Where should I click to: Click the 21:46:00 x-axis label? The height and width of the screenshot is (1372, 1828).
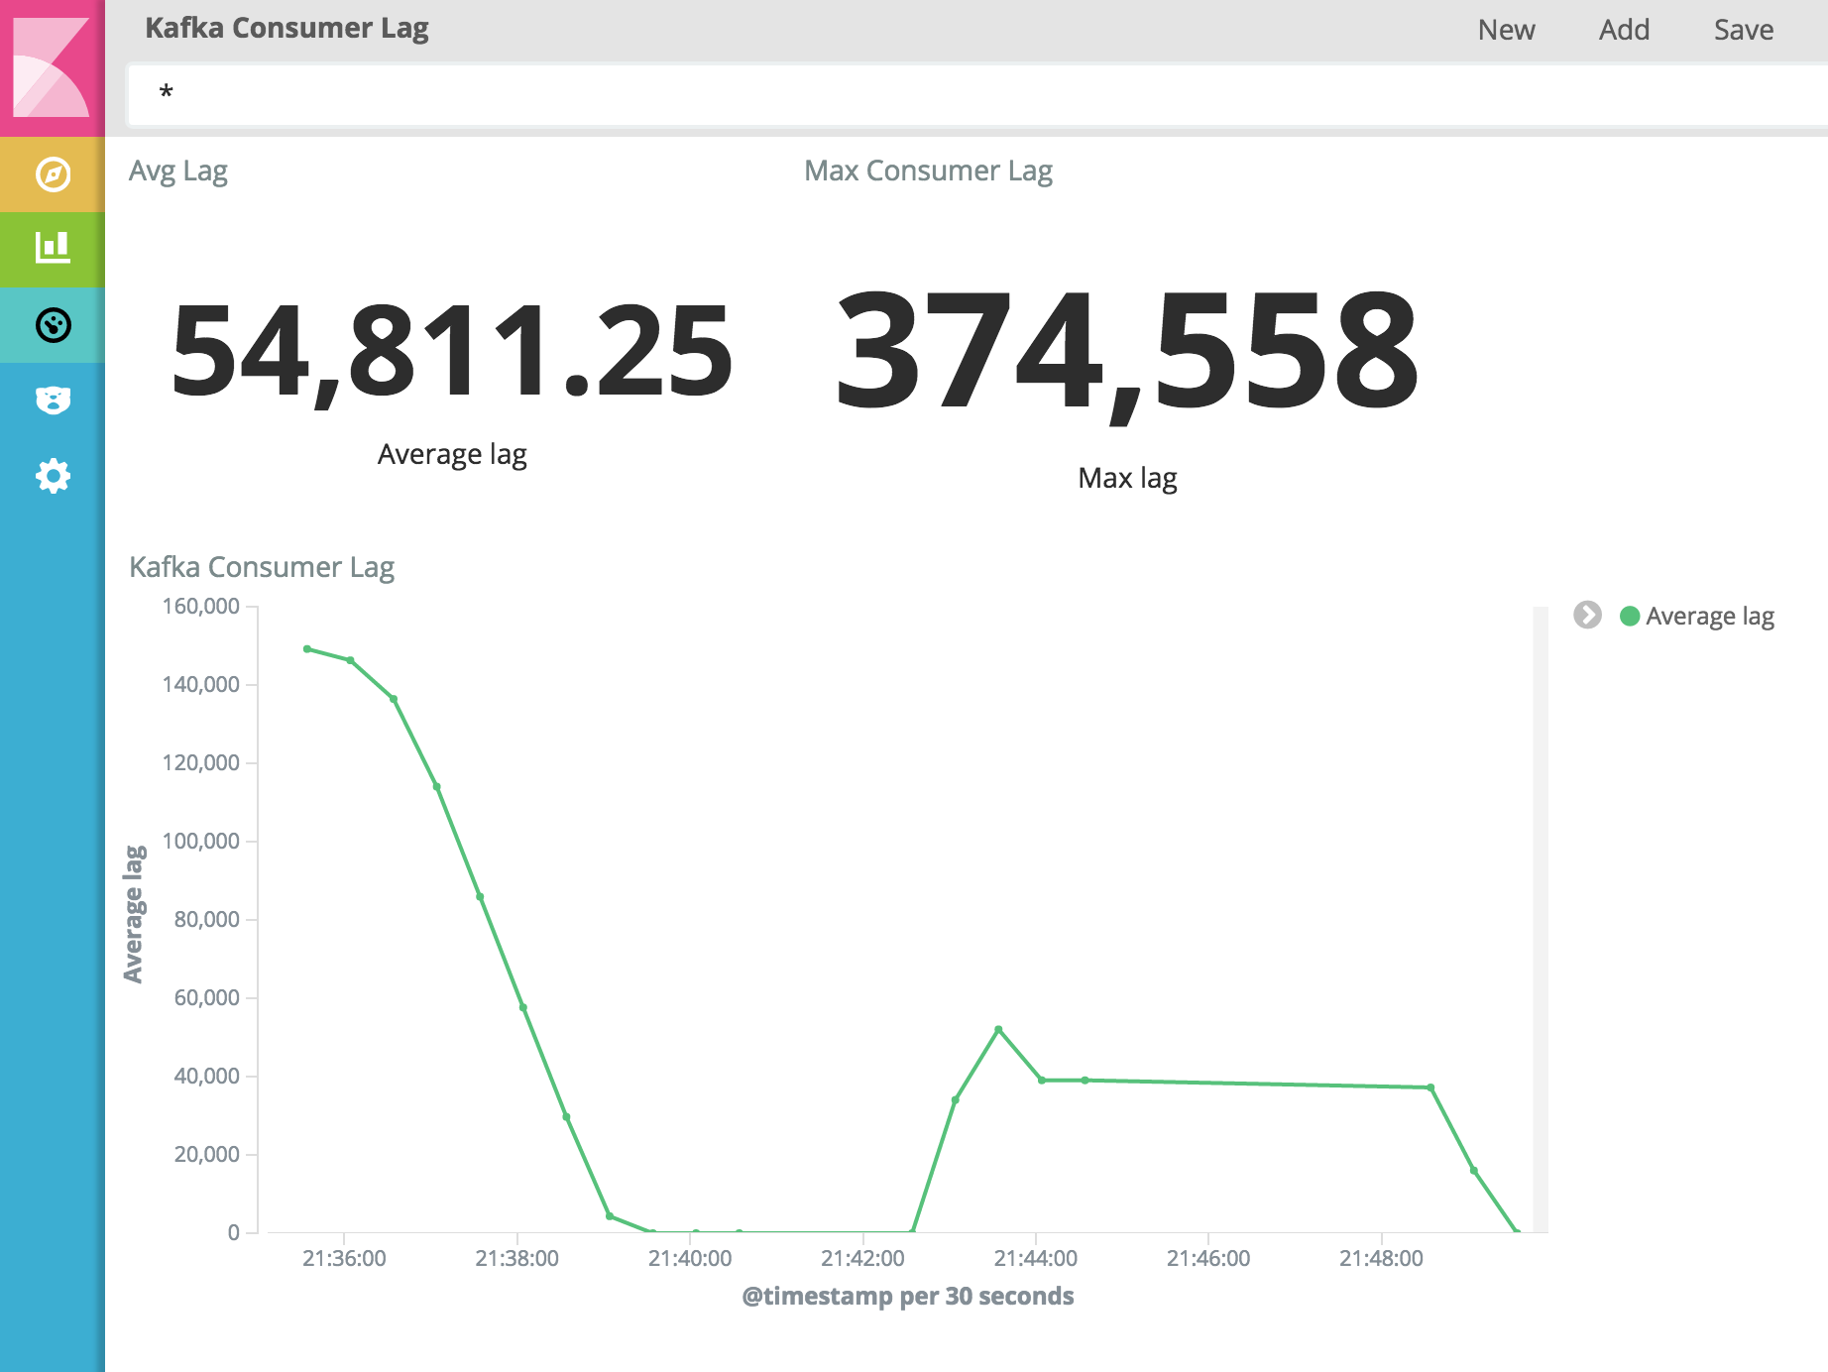pyautogui.click(x=1208, y=1258)
